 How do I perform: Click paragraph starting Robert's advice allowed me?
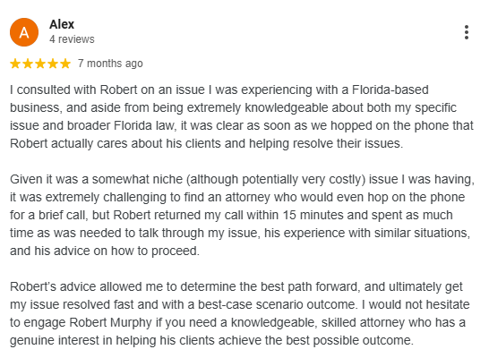point(239,313)
